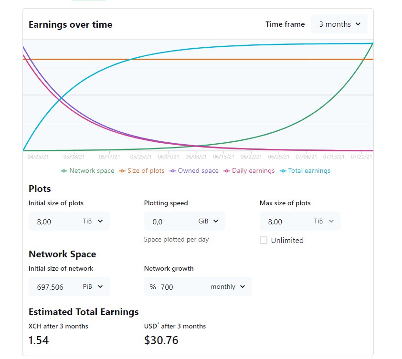Click the initial size of plots input

pos(53,222)
